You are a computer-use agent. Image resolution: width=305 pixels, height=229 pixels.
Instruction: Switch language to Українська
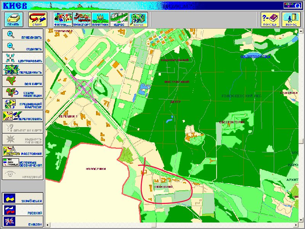(22, 198)
